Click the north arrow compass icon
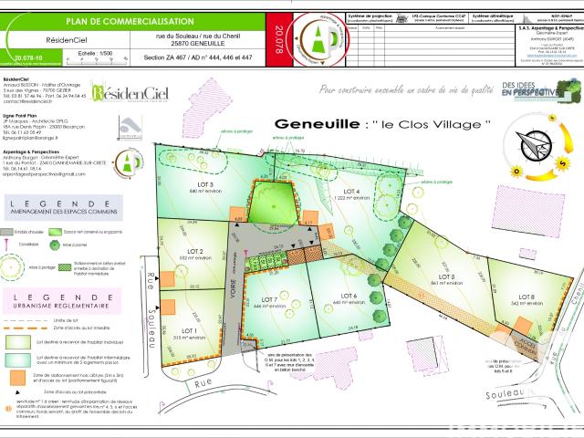 [x=536, y=146]
